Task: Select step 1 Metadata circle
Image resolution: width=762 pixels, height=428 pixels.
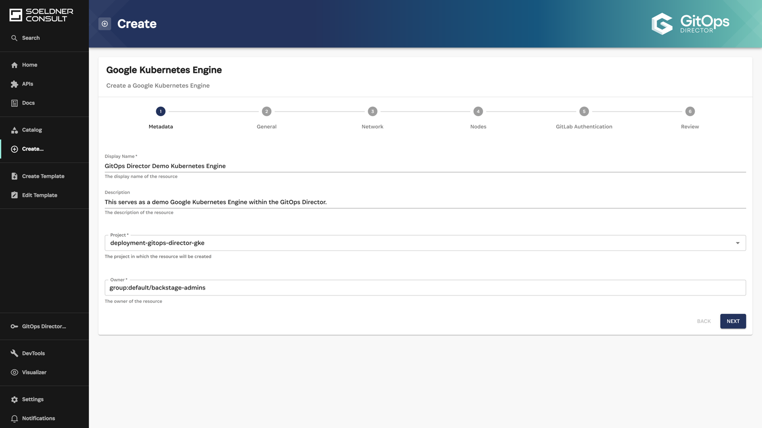Action: 161,111
